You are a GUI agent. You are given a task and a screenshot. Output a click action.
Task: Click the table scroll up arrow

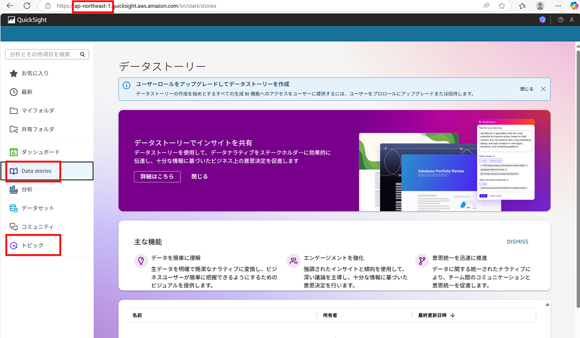tap(547, 305)
